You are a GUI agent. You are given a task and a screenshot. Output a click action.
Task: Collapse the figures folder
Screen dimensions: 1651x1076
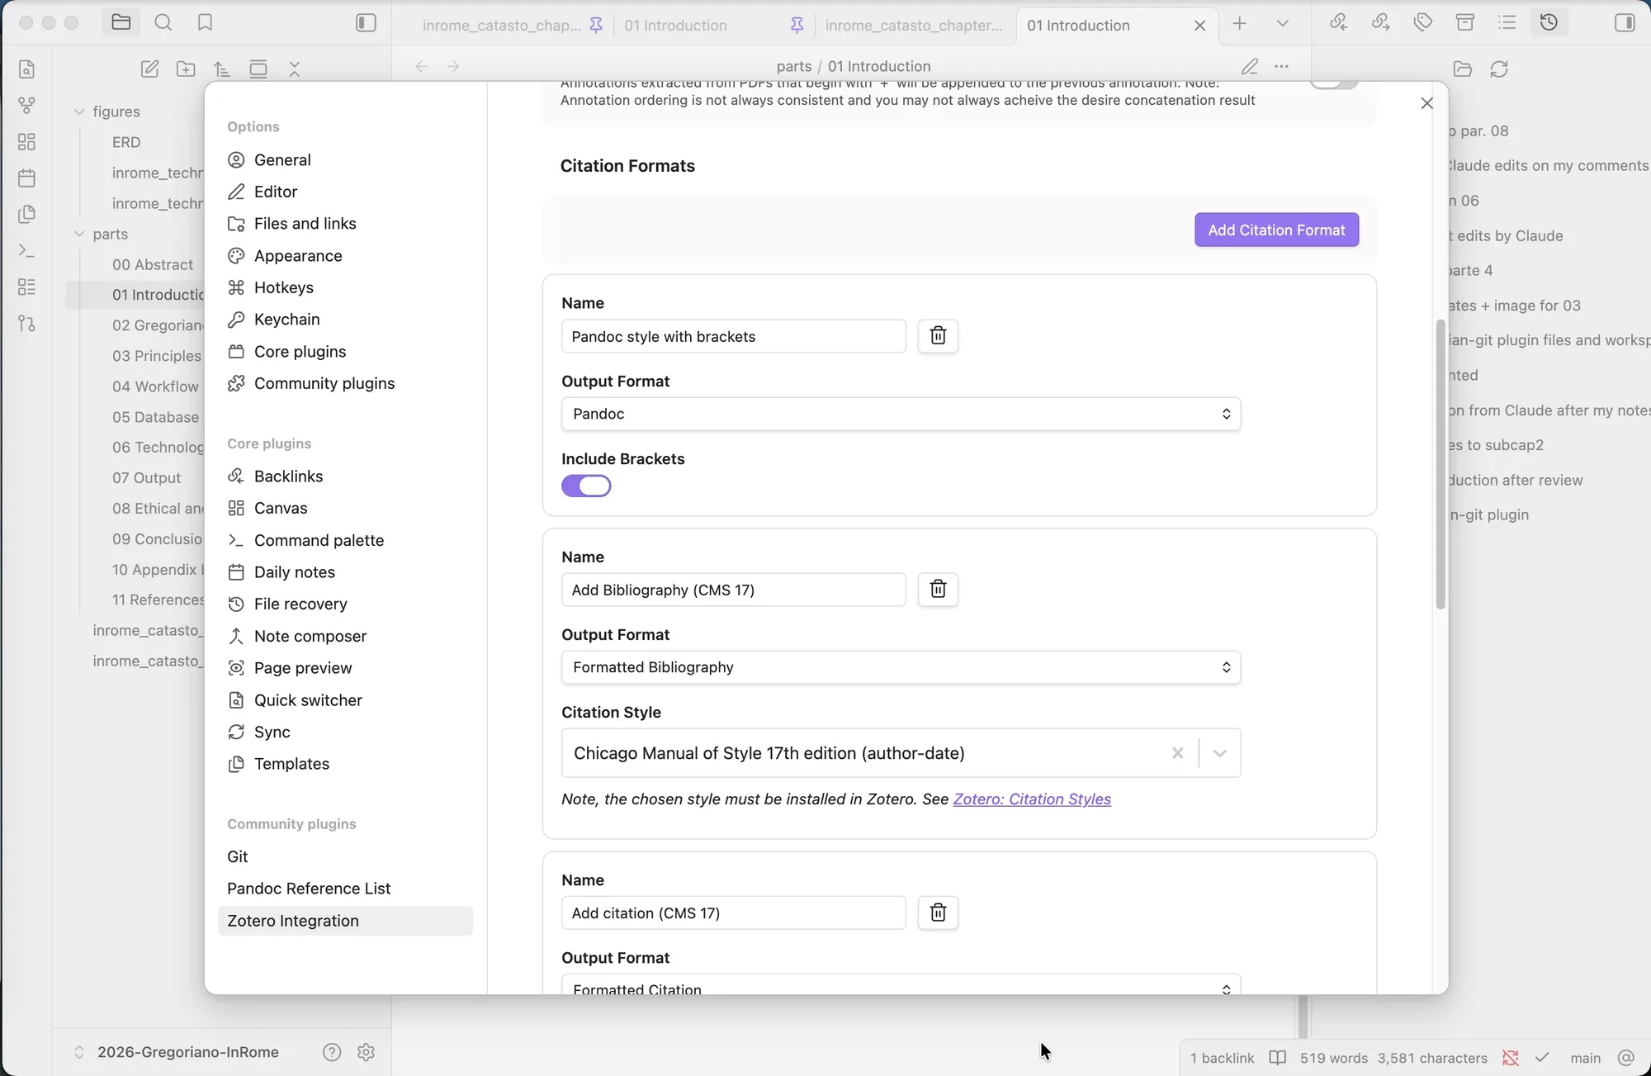point(79,111)
